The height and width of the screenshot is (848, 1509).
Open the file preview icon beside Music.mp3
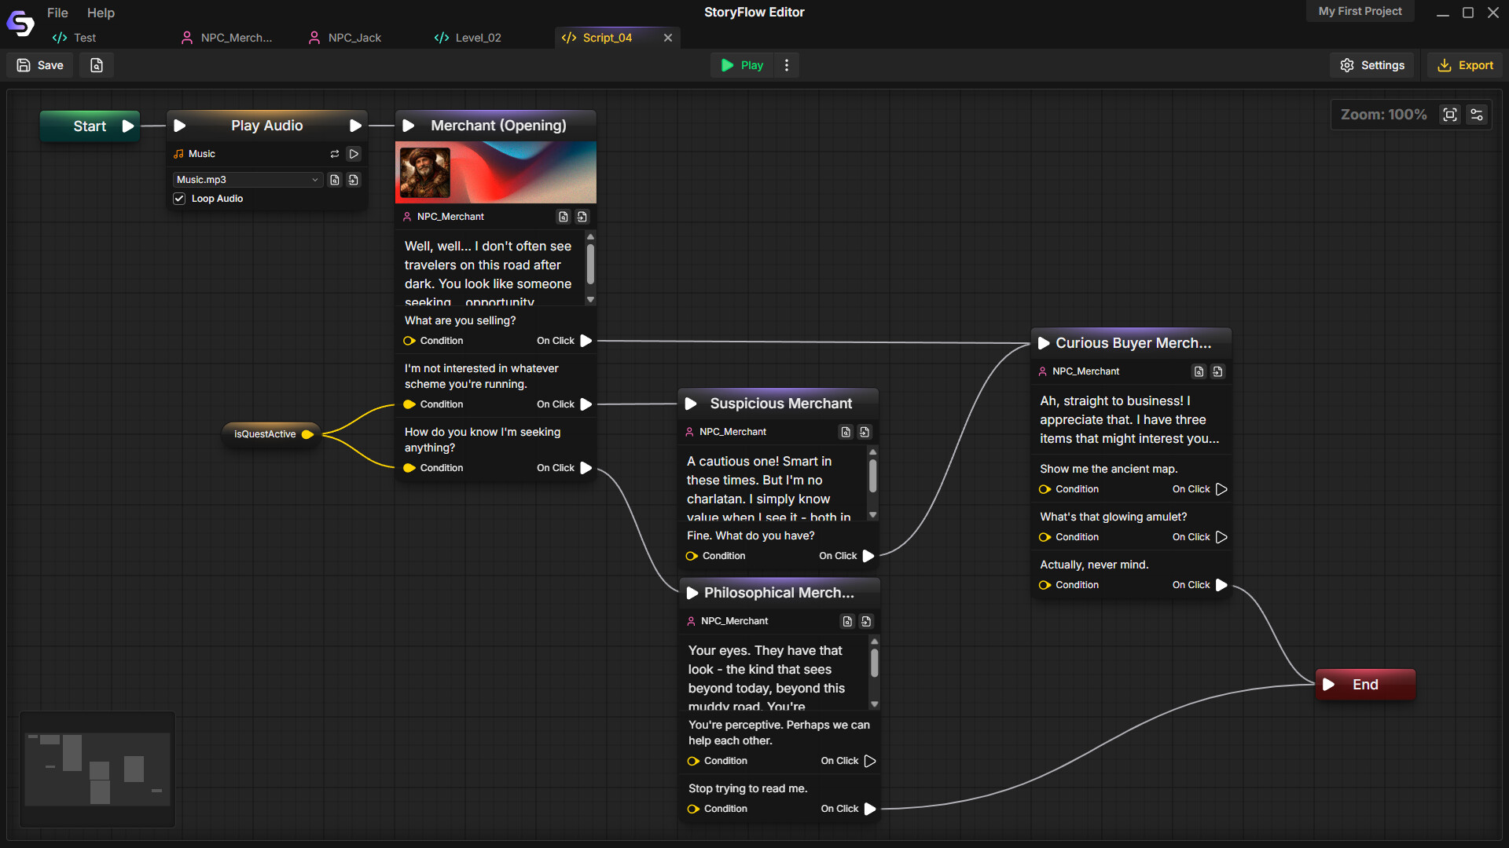pyautogui.click(x=335, y=180)
